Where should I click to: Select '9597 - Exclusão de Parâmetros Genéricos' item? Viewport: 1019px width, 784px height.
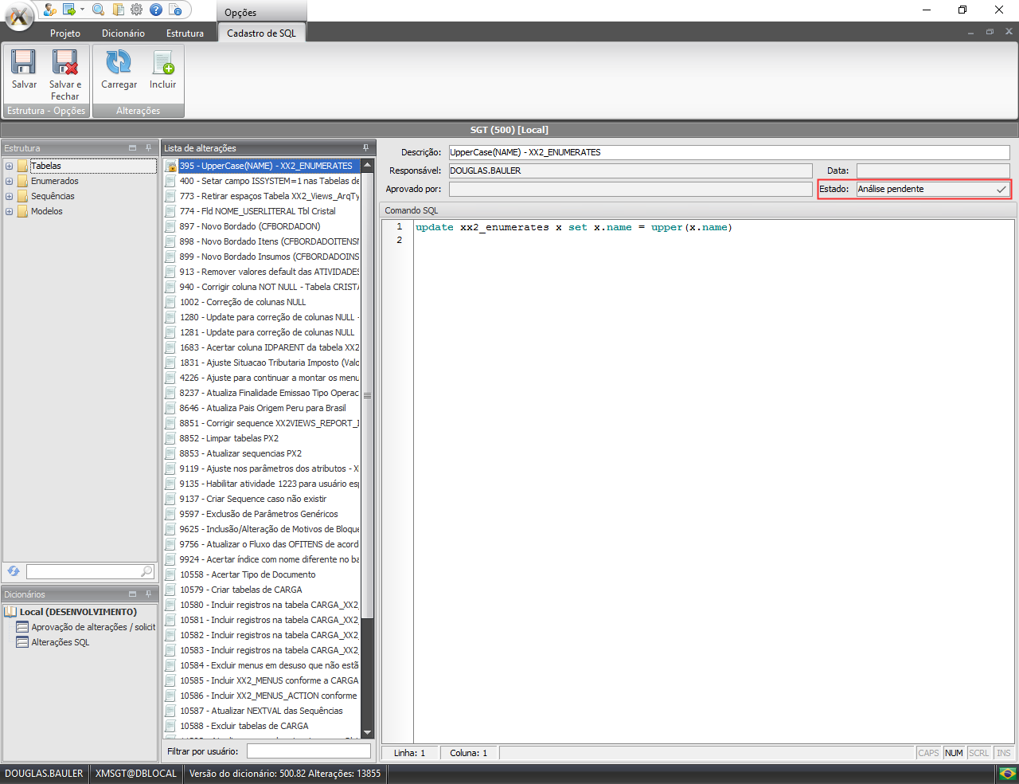[x=262, y=514]
